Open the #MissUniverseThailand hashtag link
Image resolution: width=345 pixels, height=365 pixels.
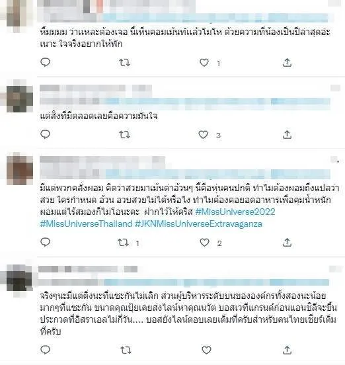(86, 223)
